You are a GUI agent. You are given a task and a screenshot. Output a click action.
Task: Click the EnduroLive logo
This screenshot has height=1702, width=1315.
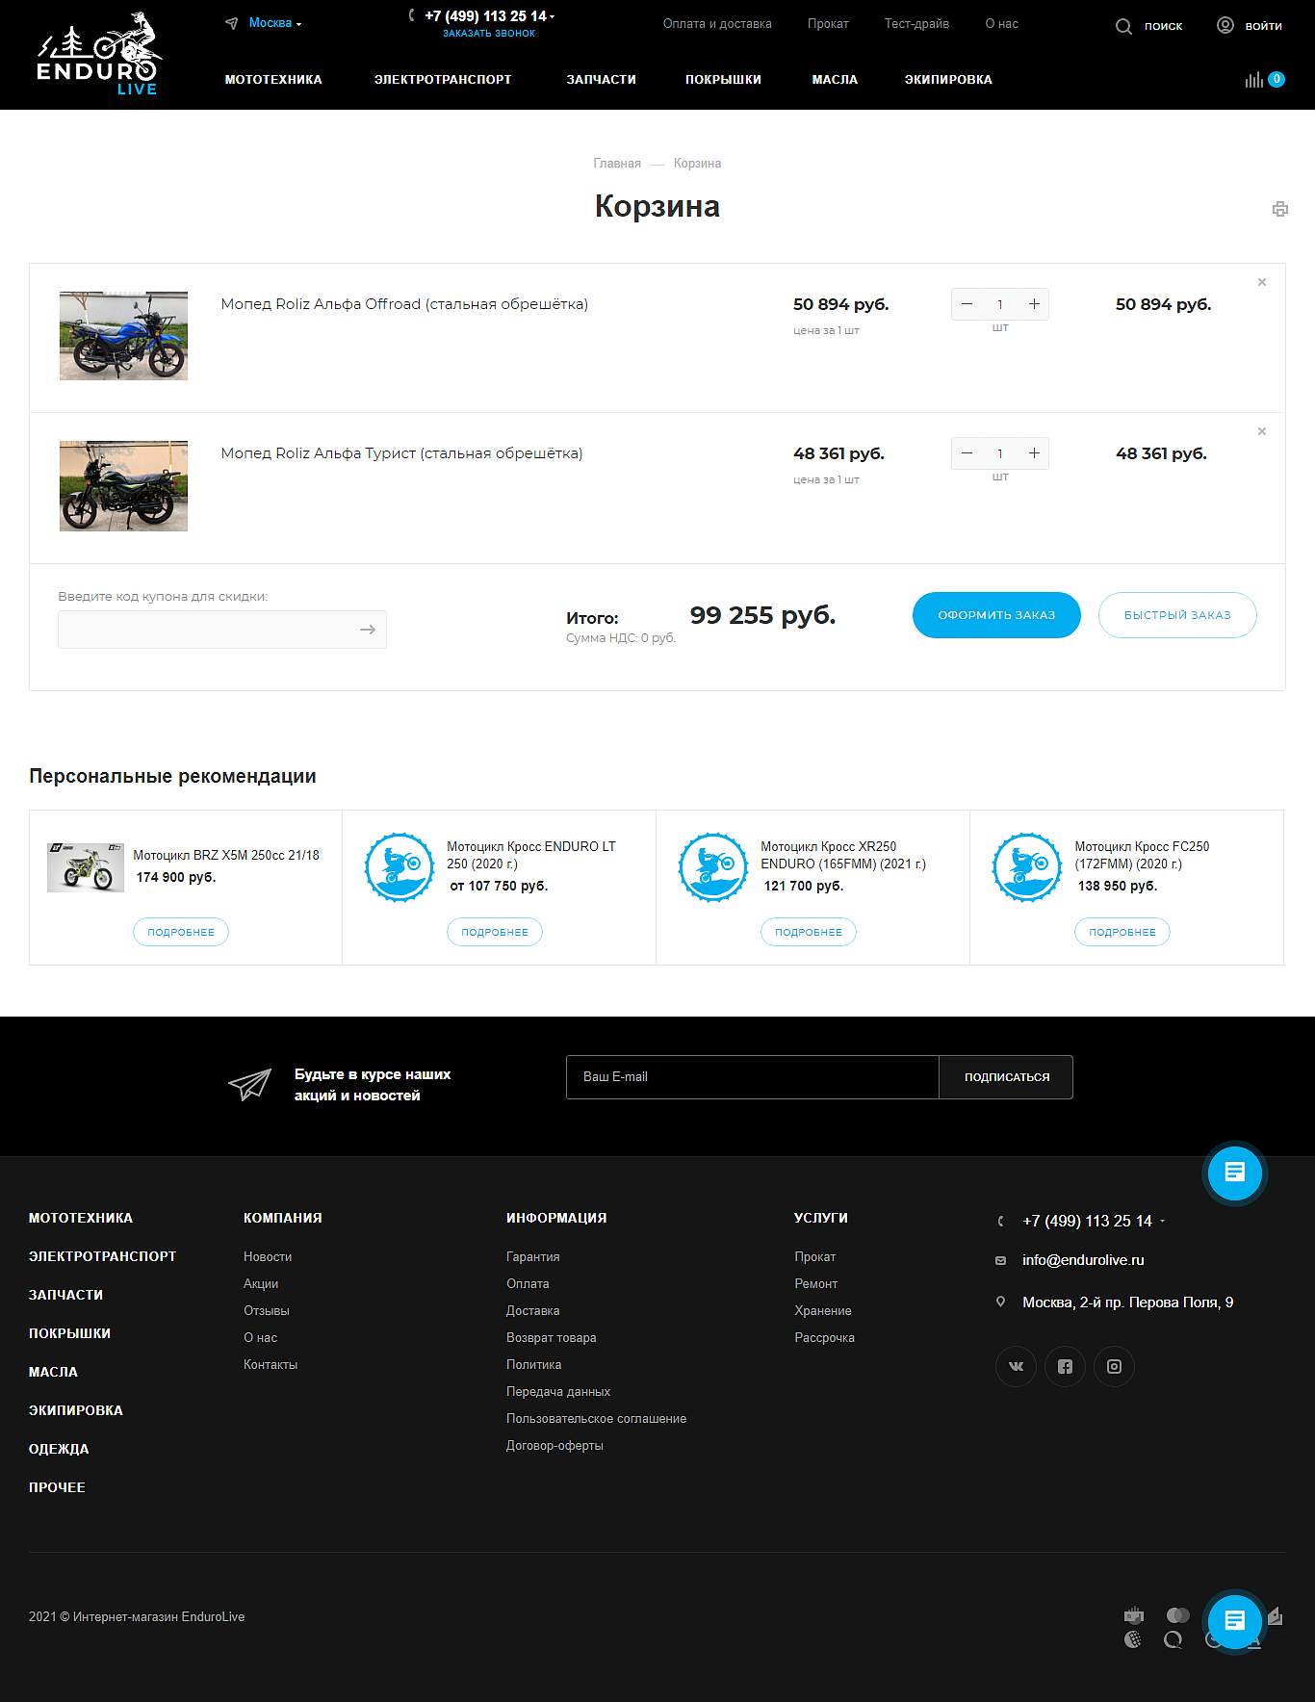coord(98,54)
